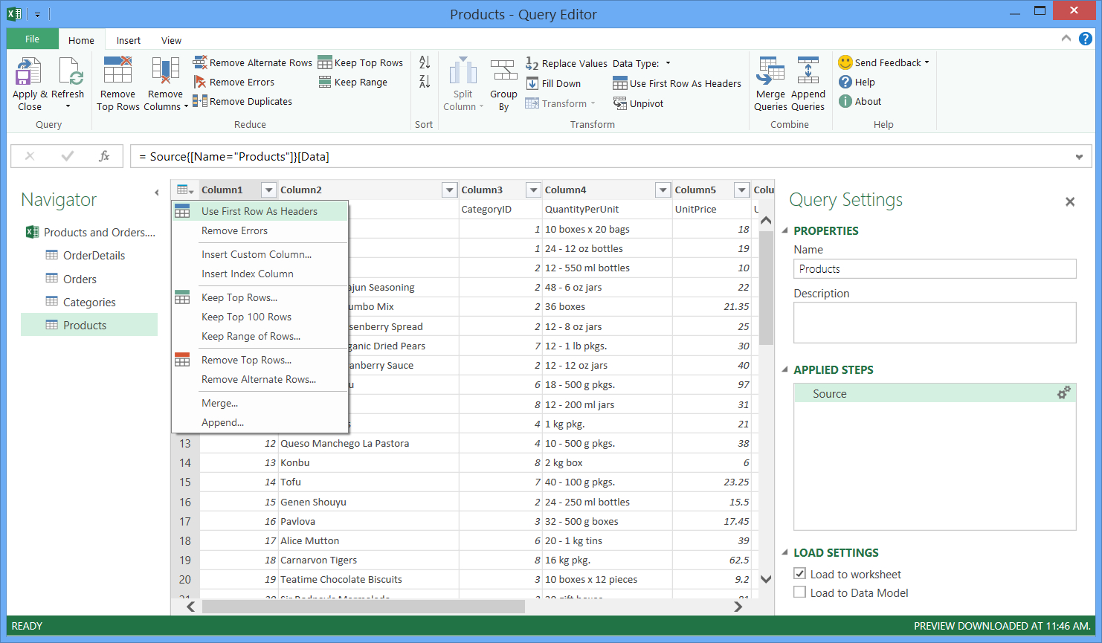Choose Keep Top 100 Rows from context menu
Screen dimensions: 1102x643
pos(246,317)
